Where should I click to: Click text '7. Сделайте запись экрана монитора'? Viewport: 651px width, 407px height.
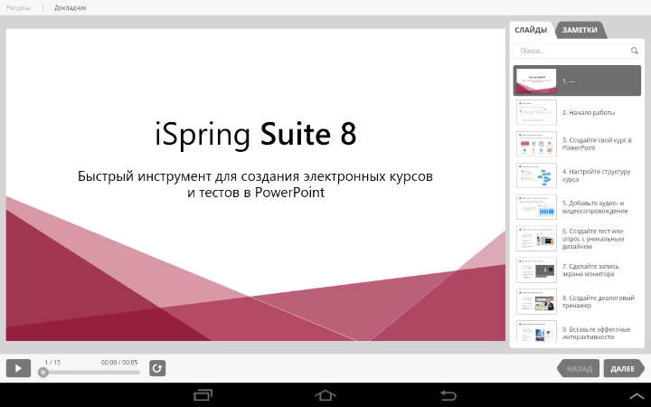590,270
